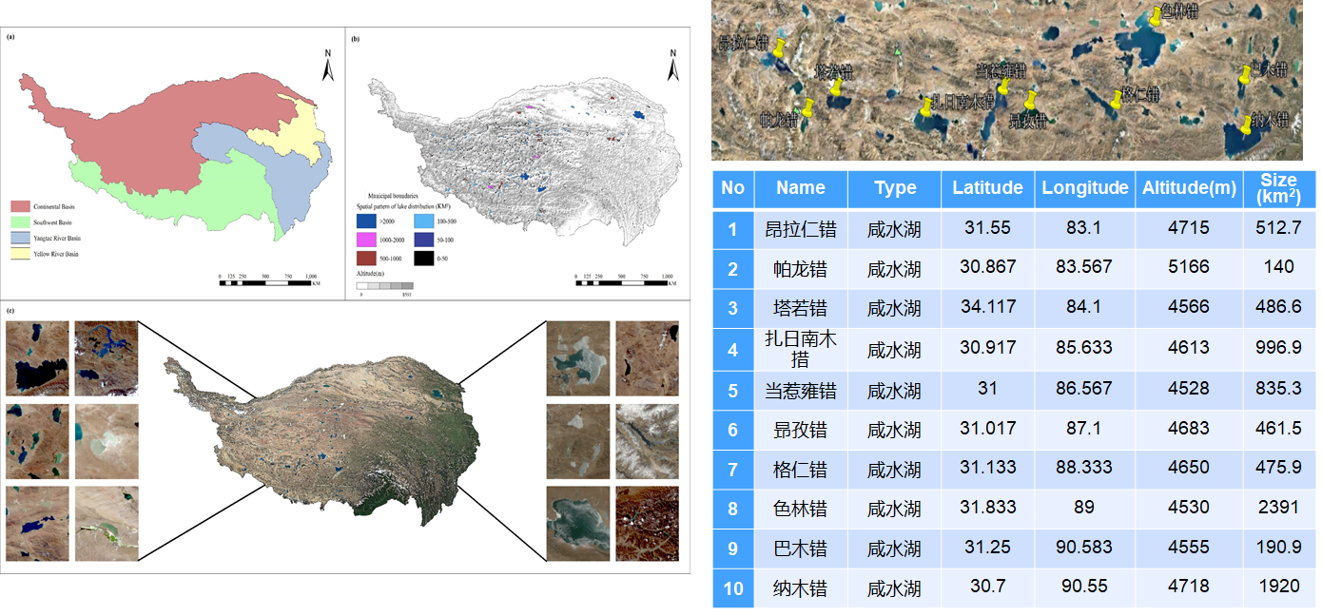Select the 昂拉仁错 pushpin marker
The width and height of the screenshot is (1322, 616).
[780, 49]
